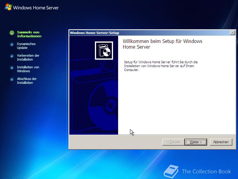Click the Dynamisches Update step bullet icon
The image size is (238, 179).
click(12, 44)
